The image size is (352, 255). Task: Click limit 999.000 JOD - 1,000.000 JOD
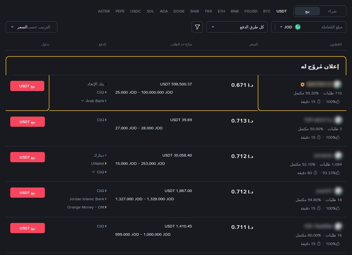(143, 234)
